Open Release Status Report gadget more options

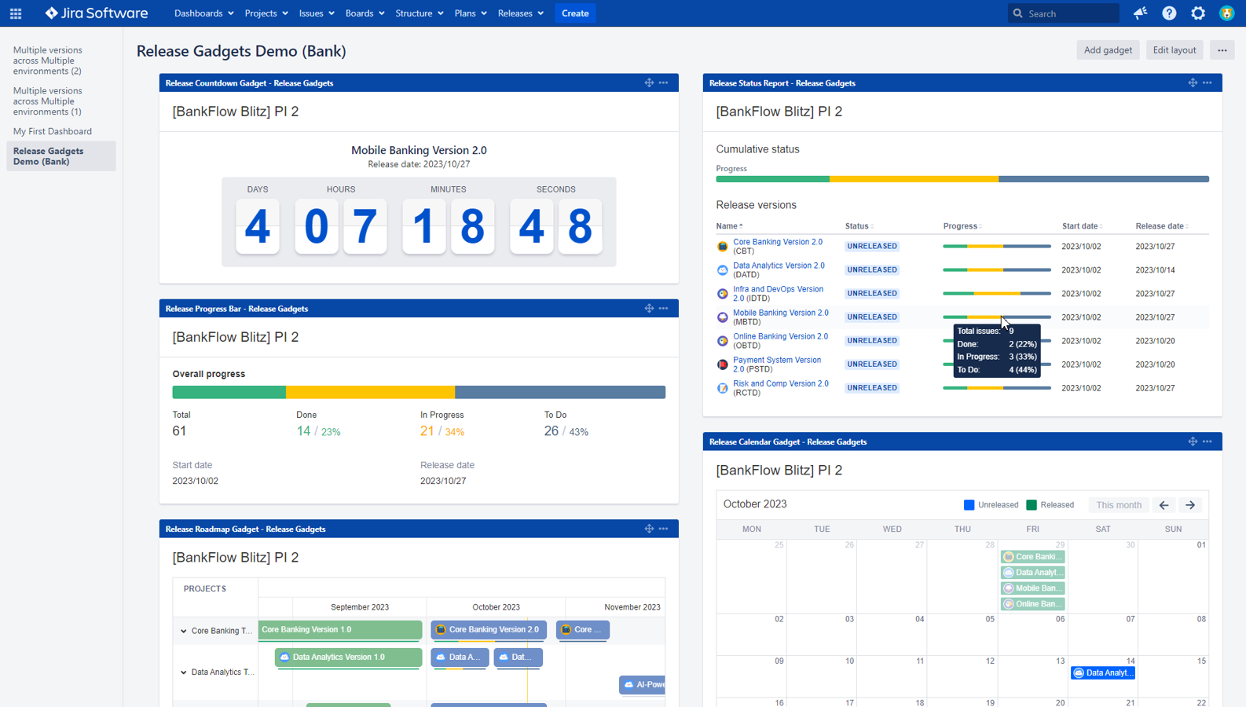coord(1208,82)
